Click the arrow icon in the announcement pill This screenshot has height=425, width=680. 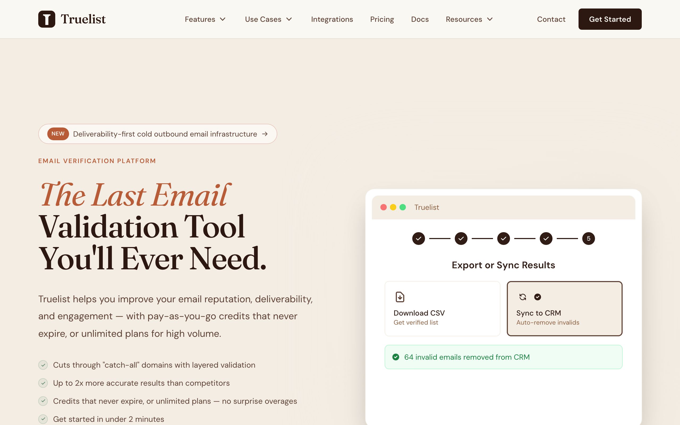265,134
